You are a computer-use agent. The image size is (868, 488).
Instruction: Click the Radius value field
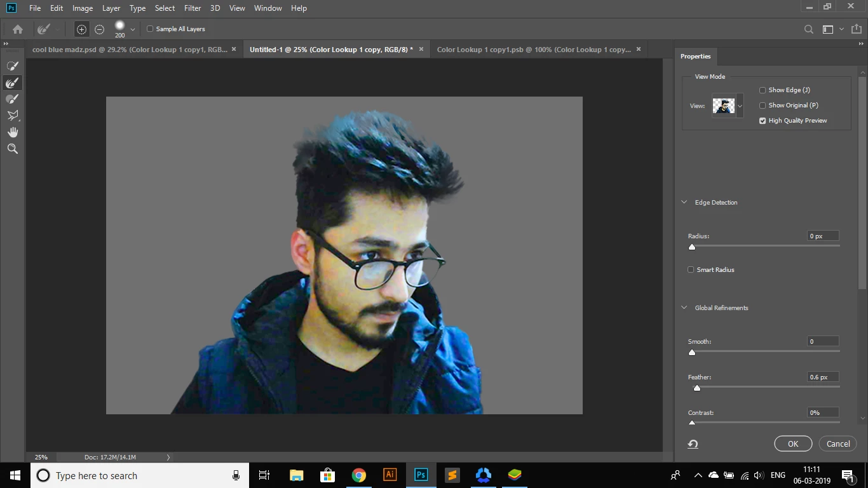823,236
